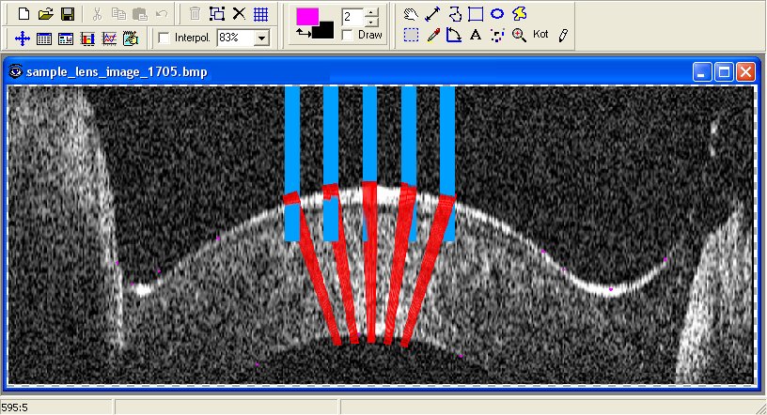767x415 pixels.
Task: Click the eye icon in image window title
Action: 16,72
